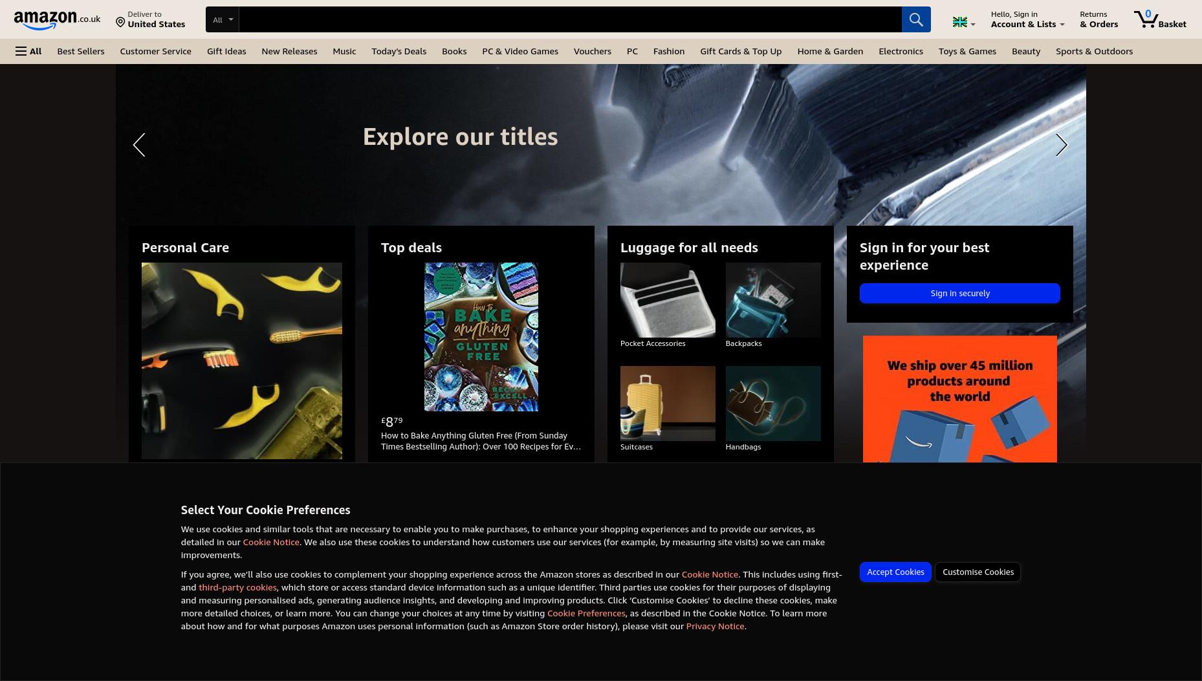Click the Personal Care product image

(x=242, y=361)
